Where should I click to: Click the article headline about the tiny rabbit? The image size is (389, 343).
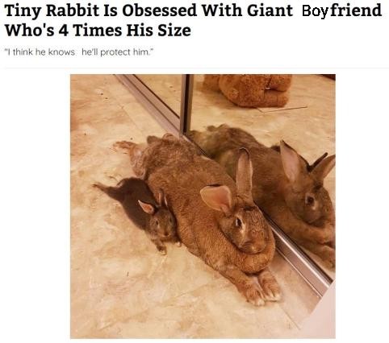click(x=193, y=21)
